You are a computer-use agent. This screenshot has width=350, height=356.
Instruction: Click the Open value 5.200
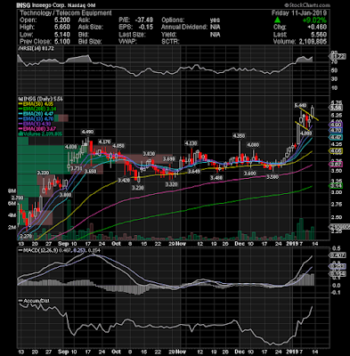click(x=61, y=20)
